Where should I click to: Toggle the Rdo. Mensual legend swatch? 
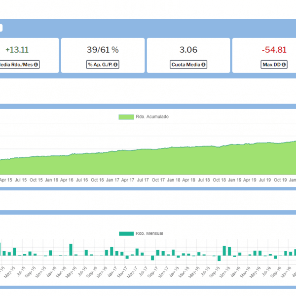pyautogui.click(x=126, y=234)
